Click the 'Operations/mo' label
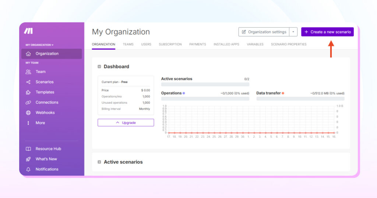Screen dimensions: 377x198 (x=112, y=96)
